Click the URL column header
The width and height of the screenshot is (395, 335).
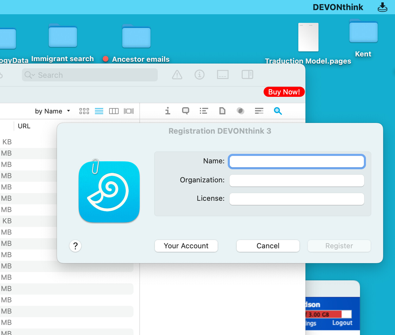coord(24,126)
